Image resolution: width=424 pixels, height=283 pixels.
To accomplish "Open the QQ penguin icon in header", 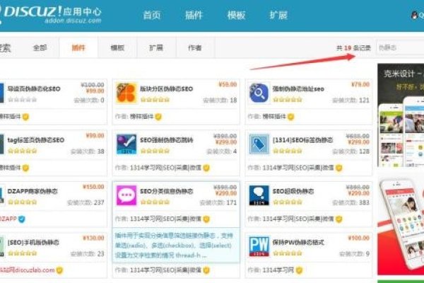I will (x=414, y=15).
